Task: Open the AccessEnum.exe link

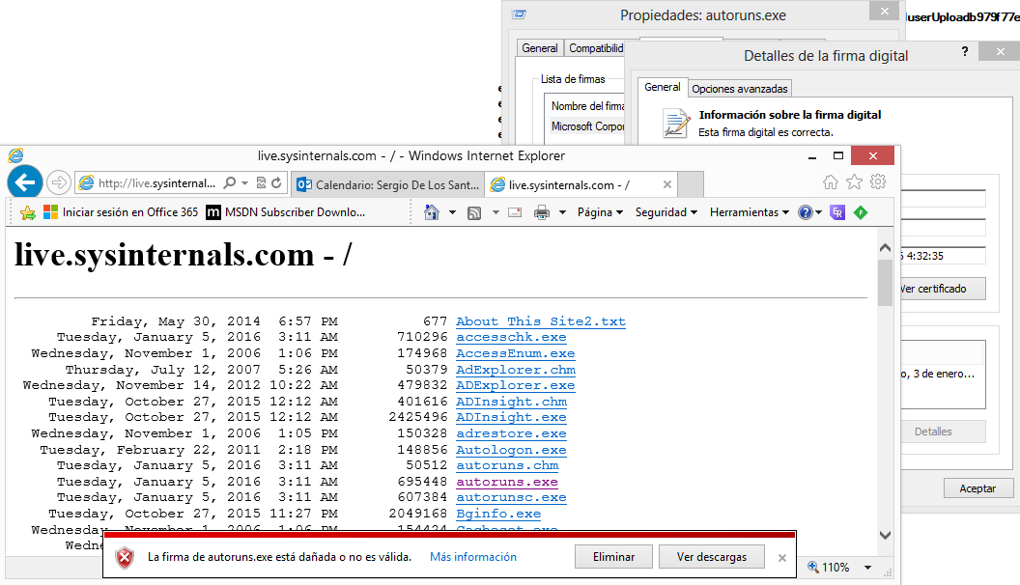Action: coord(515,353)
